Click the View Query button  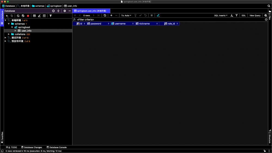[x=255, y=15]
